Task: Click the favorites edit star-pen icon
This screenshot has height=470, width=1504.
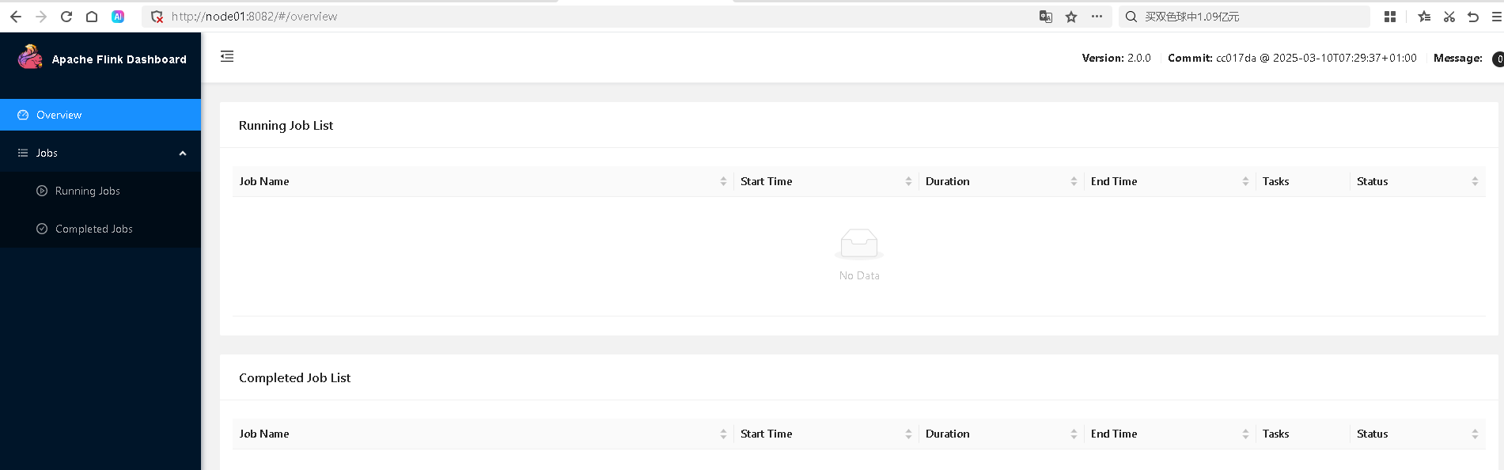Action: 1423,16
